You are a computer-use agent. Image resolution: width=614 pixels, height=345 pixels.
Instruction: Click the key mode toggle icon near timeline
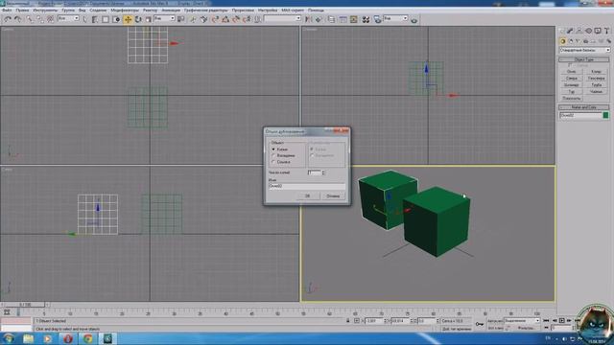tap(480, 324)
